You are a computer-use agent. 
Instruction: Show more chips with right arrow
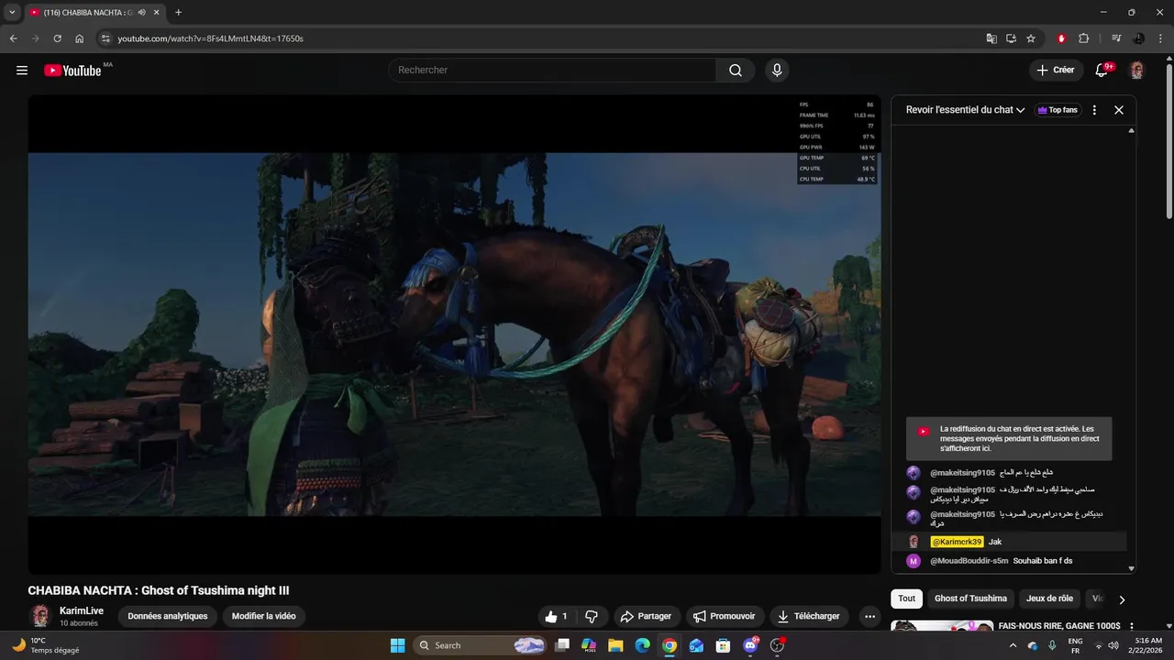[x=1121, y=599]
